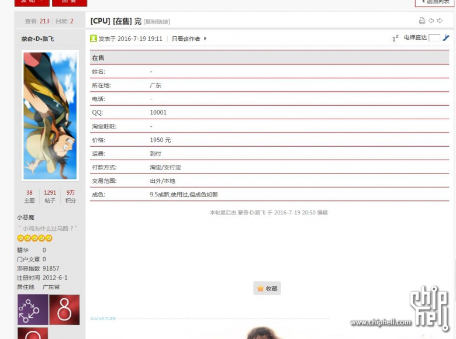The width and height of the screenshot is (456, 339).
Task: Click the 在售 table header
Action: (270, 57)
